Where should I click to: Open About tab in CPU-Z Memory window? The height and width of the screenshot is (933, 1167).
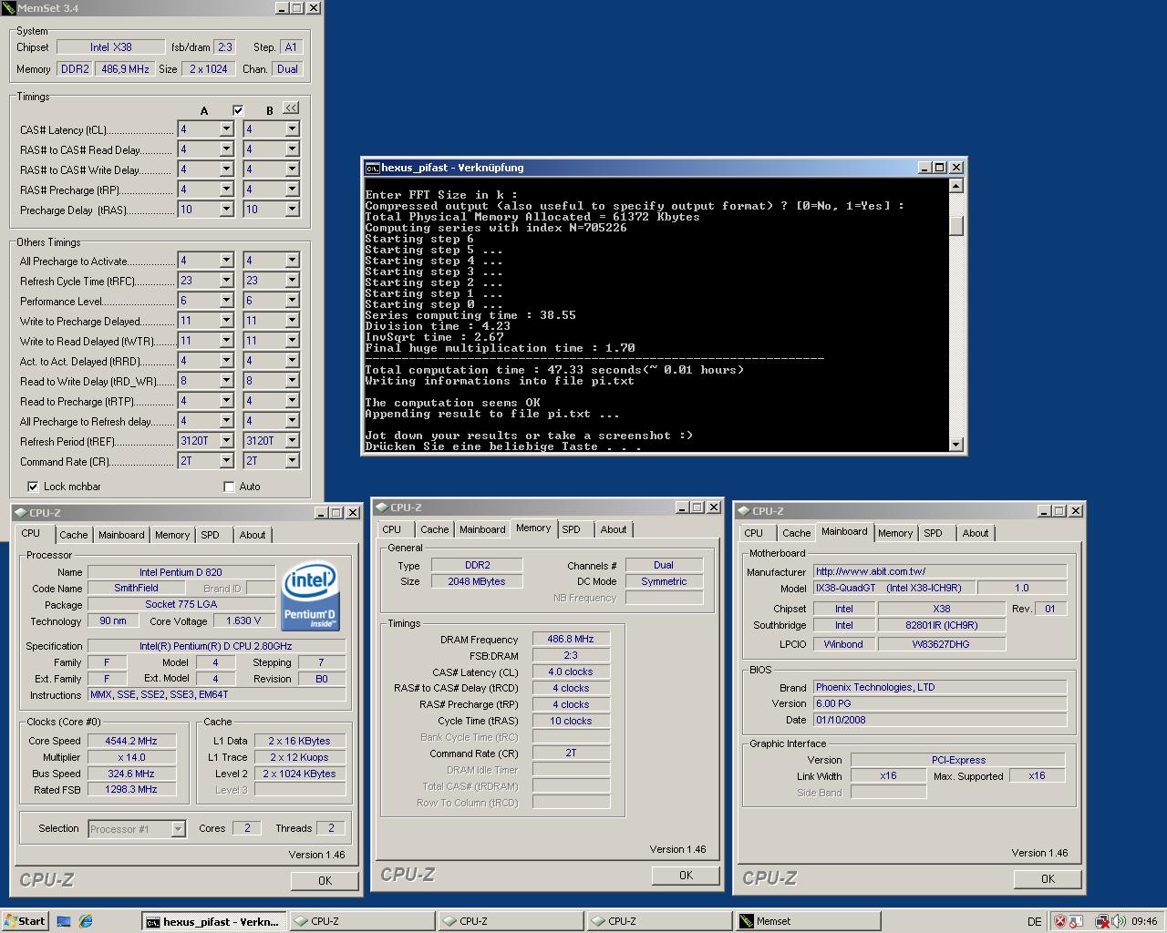pyautogui.click(x=614, y=529)
